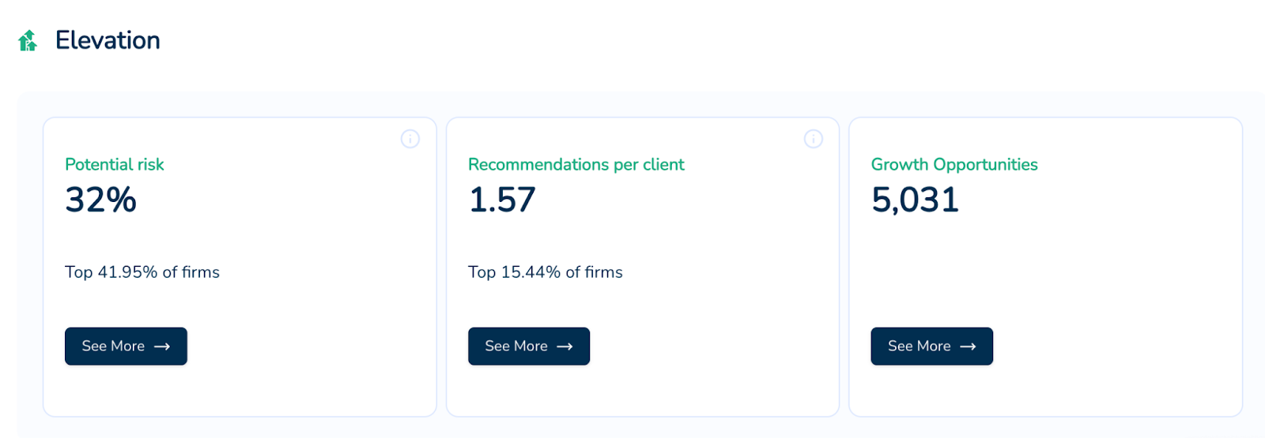The width and height of the screenshot is (1265, 438).
Task: Select the Potential risk label
Action: point(115,164)
